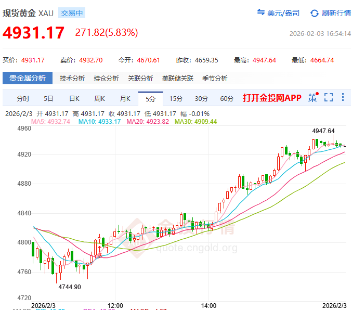Image resolution: width=352 pixels, height=310 pixels.
Task: Switch to 15分 interval
Action: click(176, 99)
